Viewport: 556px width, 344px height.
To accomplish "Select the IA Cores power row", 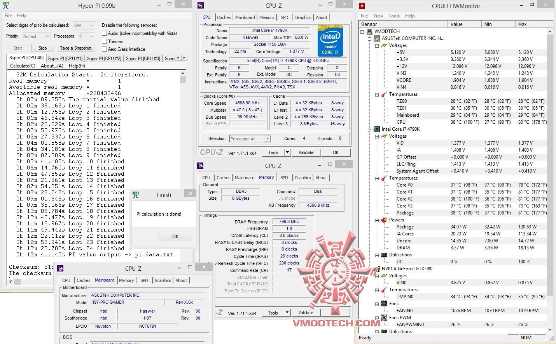I will point(471,234).
